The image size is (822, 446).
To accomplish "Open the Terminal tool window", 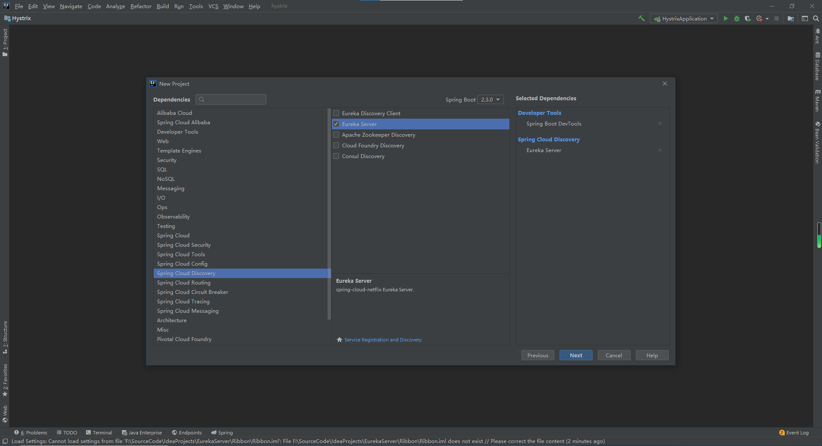I will [x=99, y=433].
